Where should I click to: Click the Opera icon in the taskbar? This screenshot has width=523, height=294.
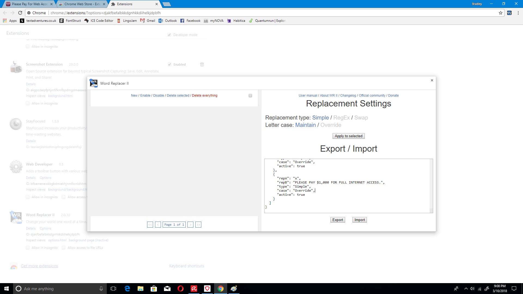click(x=181, y=289)
